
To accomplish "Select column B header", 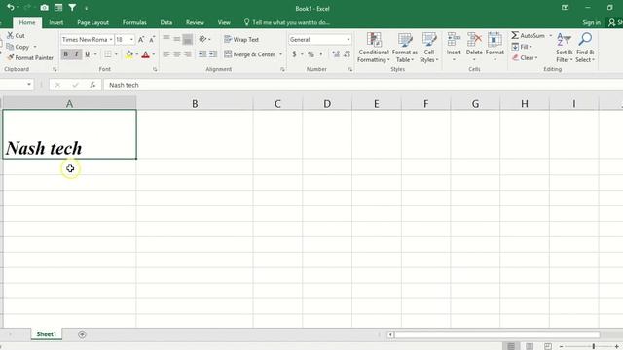I will pos(195,104).
